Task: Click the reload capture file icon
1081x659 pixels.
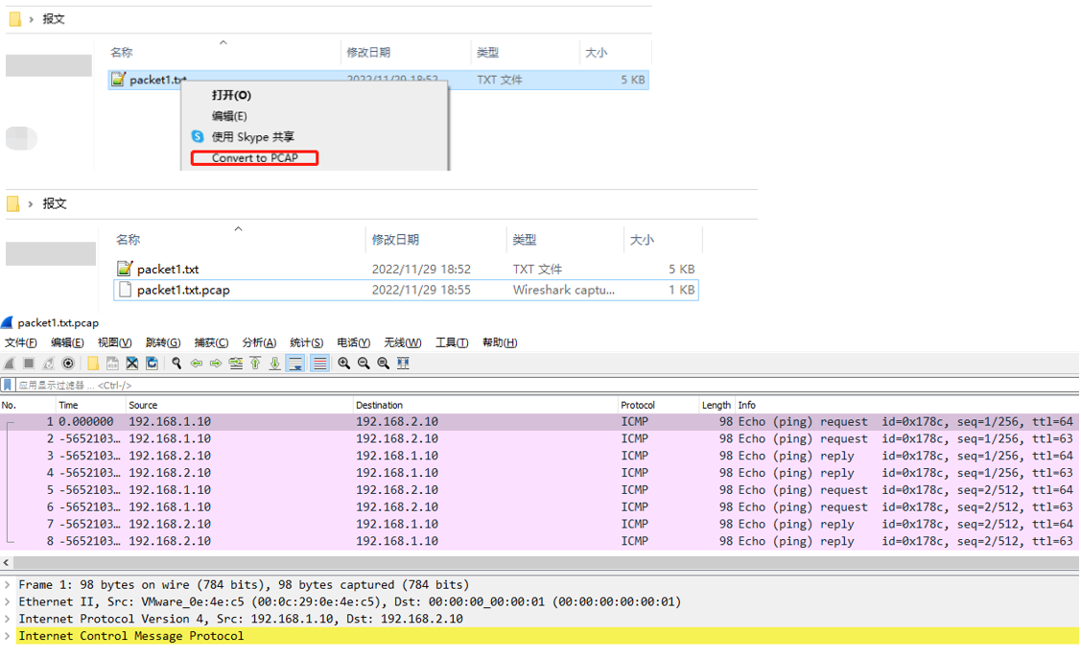Action: tap(152, 364)
